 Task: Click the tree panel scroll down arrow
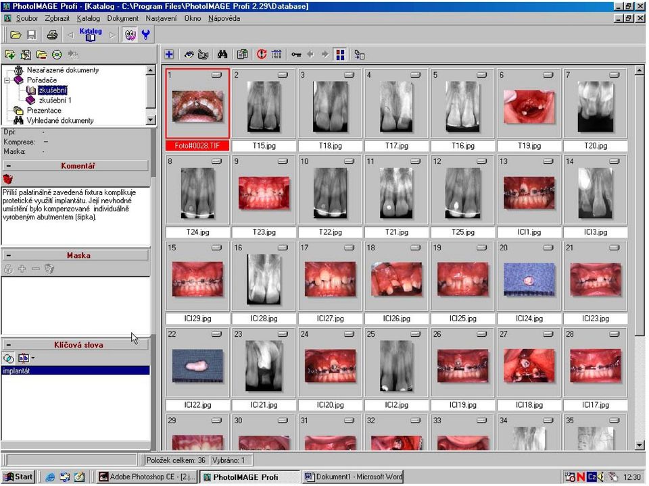151,120
